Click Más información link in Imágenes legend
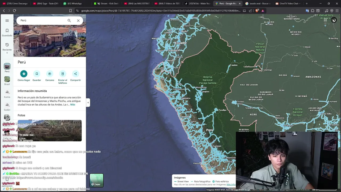The height and width of the screenshot is (192, 341). 231,185
